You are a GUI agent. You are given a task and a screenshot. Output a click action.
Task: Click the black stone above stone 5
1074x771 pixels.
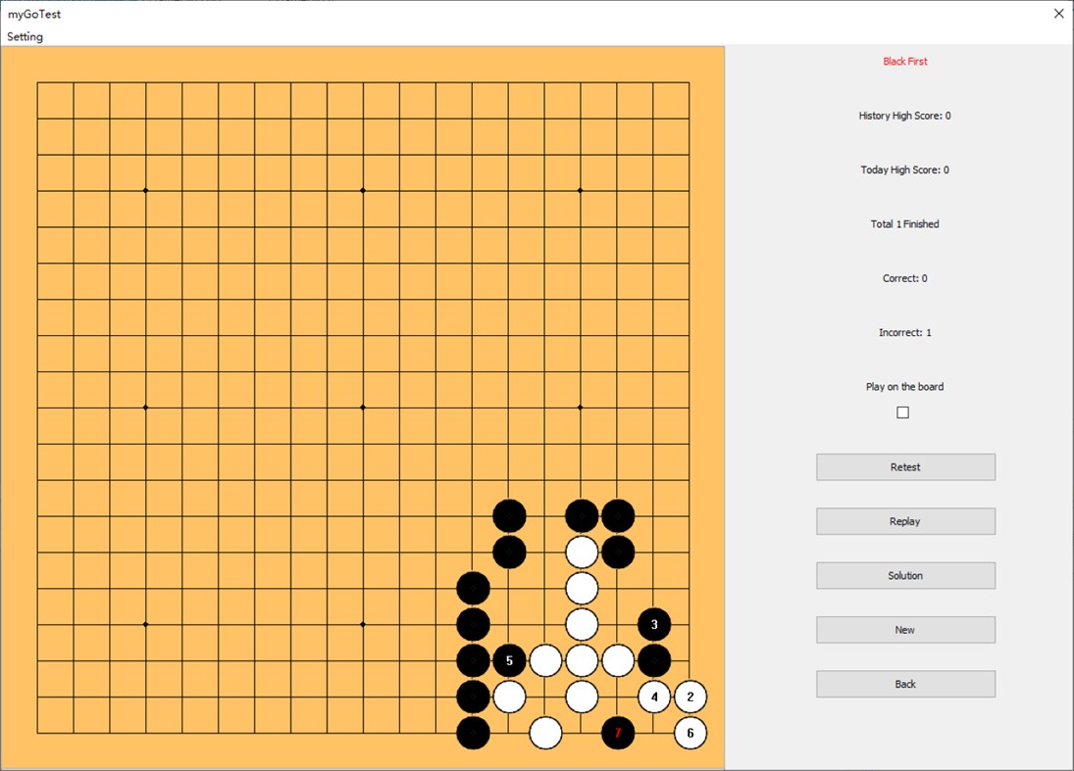509,552
